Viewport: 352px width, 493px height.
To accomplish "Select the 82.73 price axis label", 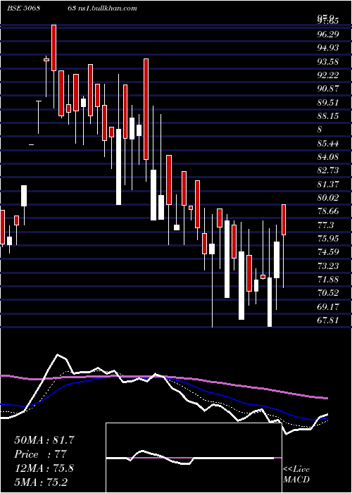I will pyautogui.click(x=328, y=170).
